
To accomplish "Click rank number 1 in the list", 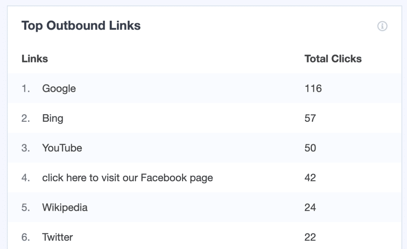I will click(26, 89).
